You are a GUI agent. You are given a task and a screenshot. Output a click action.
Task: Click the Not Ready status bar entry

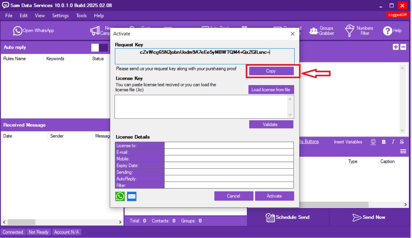coord(39,232)
